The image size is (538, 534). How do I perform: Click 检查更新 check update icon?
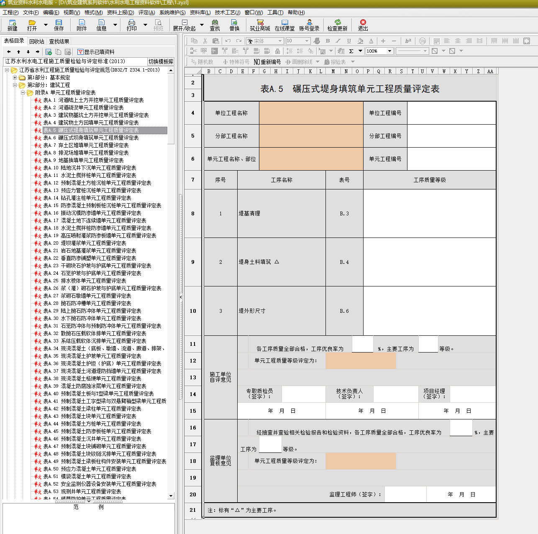coord(337,25)
